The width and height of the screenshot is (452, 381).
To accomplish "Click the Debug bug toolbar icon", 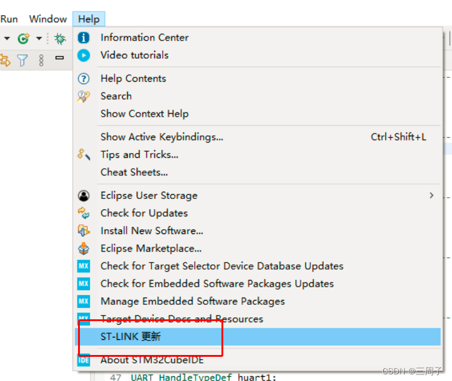I will tap(60, 38).
